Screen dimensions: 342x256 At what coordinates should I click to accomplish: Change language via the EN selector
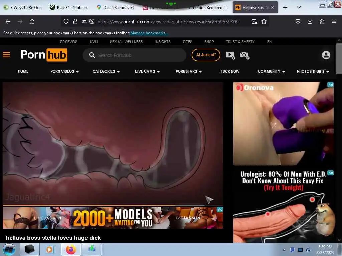tap(269, 42)
